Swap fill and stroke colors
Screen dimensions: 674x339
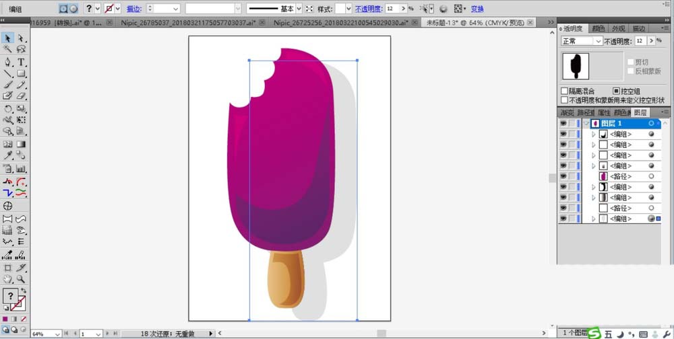[23, 291]
